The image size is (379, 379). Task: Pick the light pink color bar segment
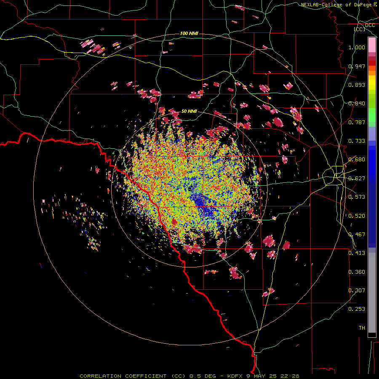[x=372, y=45]
